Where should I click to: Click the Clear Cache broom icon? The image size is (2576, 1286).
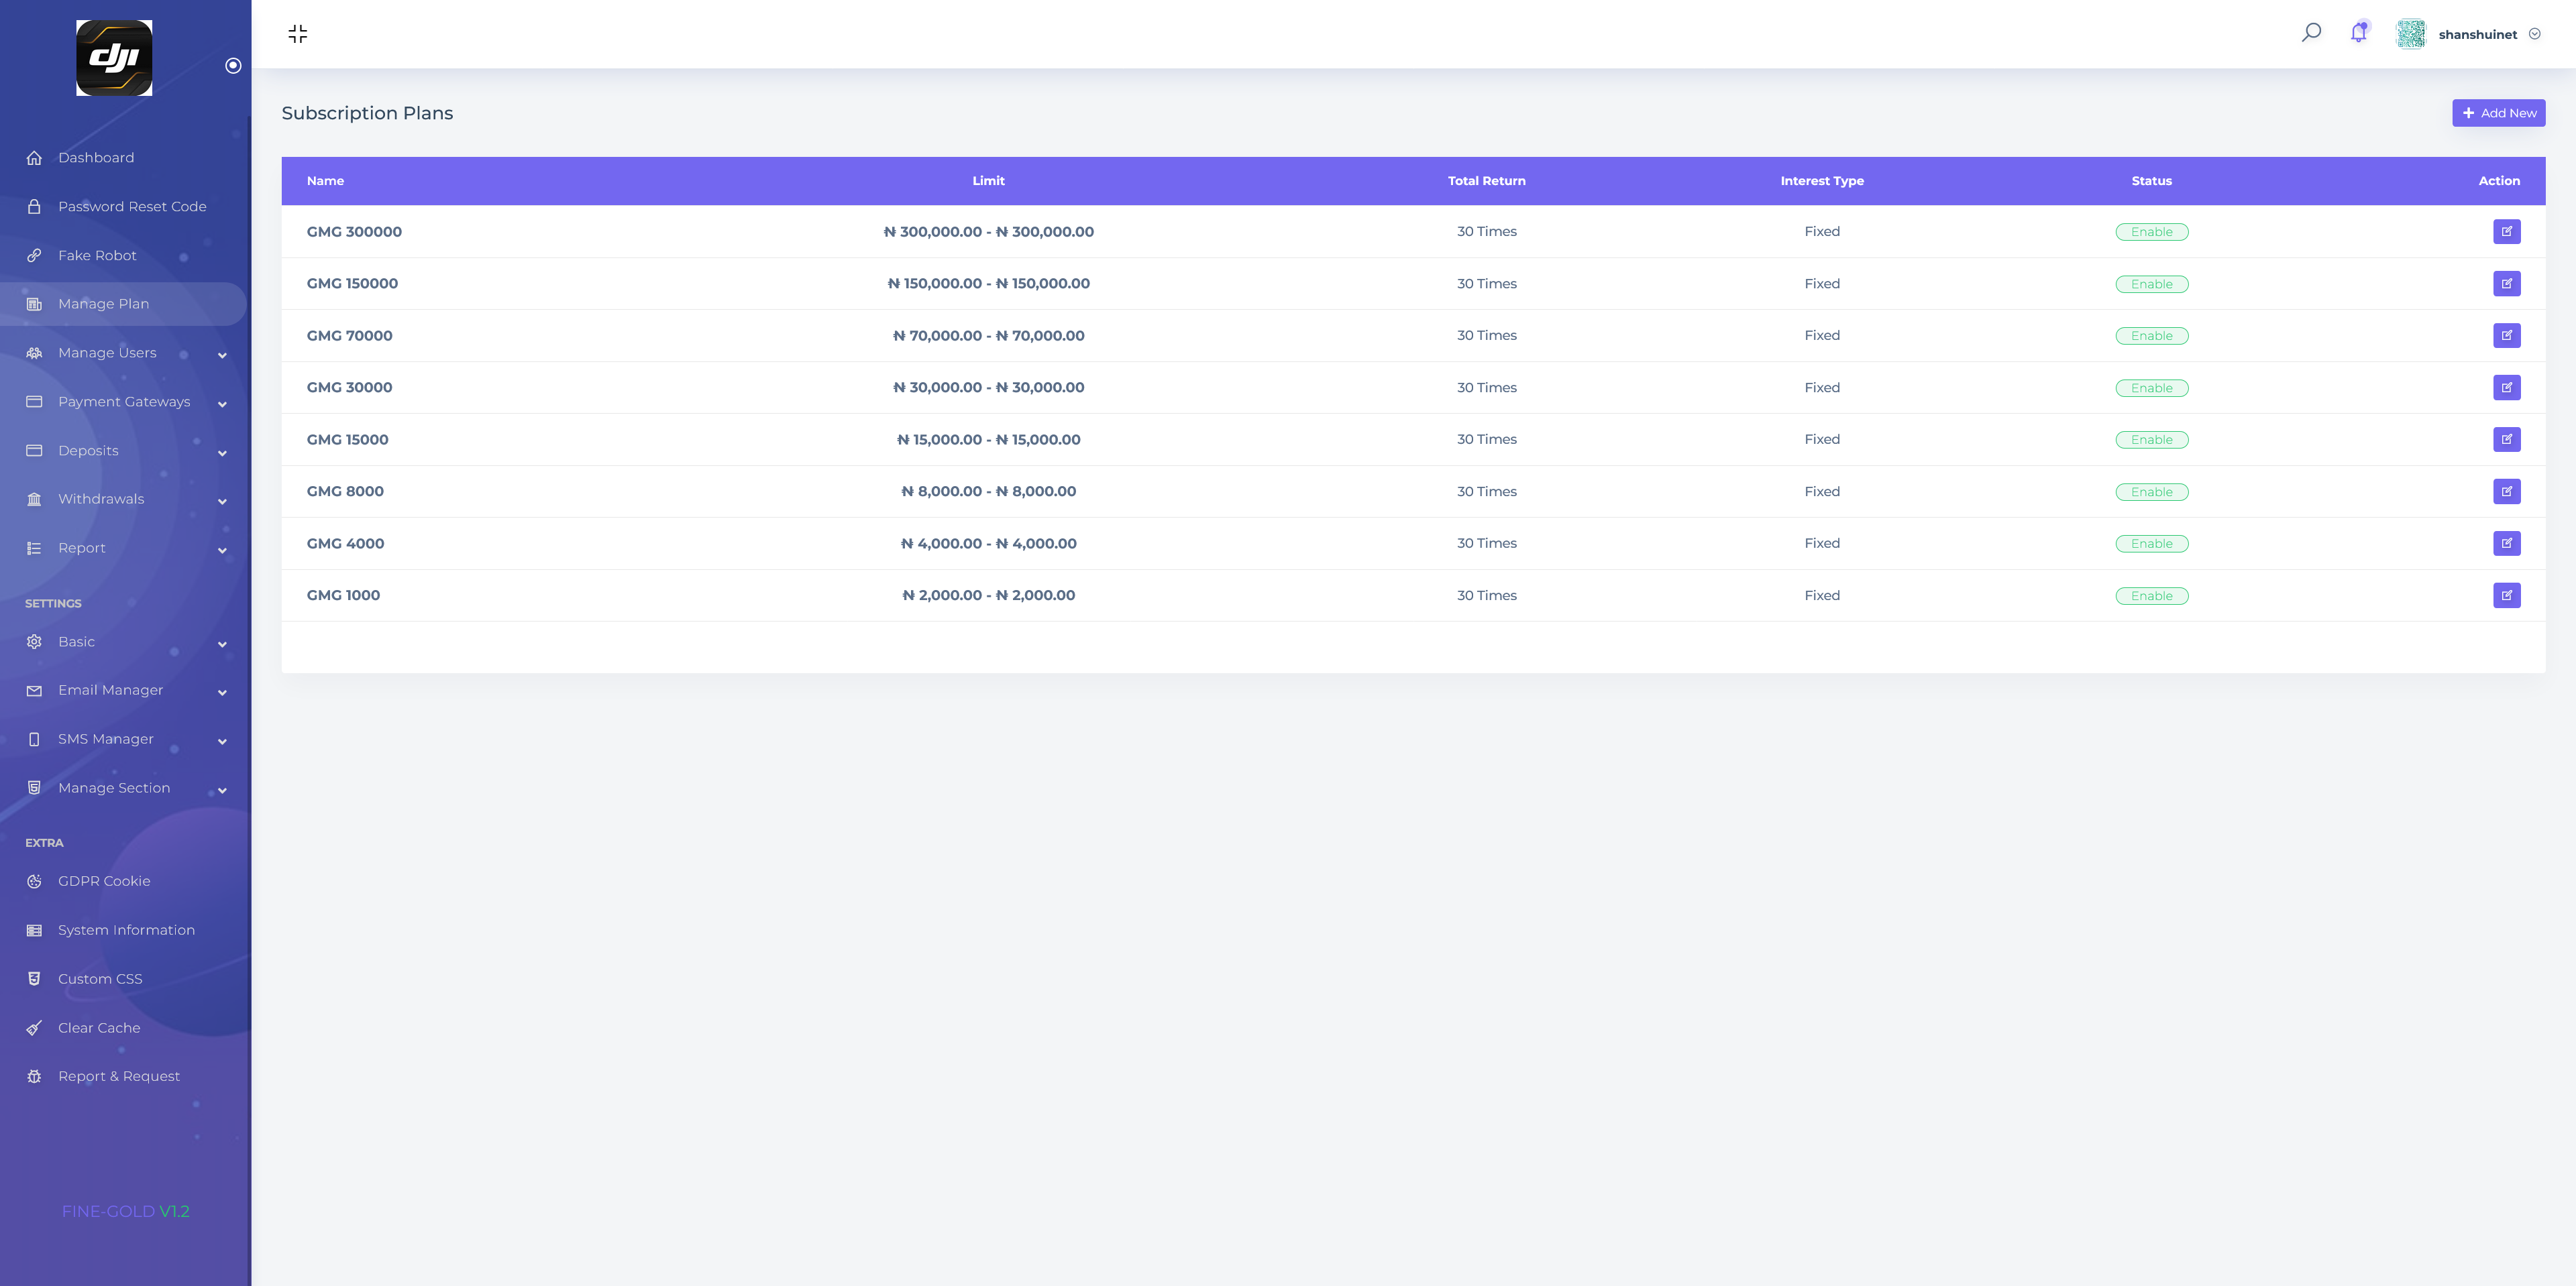click(x=34, y=1029)
